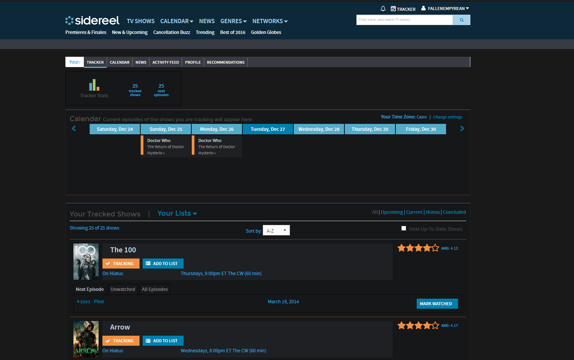Click the SideReel logo
This screenshot has height=360, width=574.
coord(92,20)
